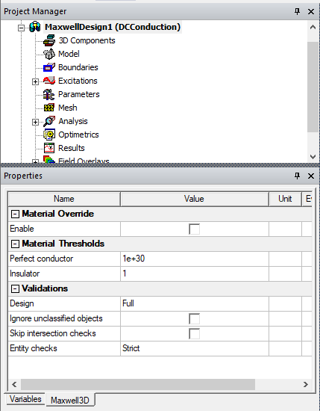Click the Insulator name cell
The height and width of the screenshot is (411, 320).
click(x=64, y=274)
